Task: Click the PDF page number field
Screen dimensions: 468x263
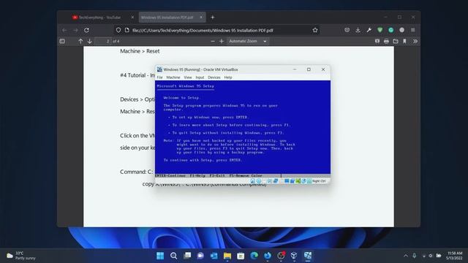Action: (103, 41)
